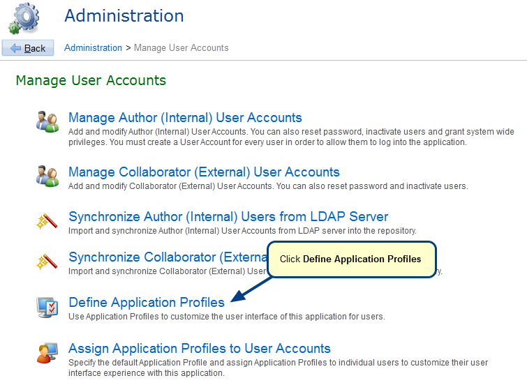Click the Administration gear icon
527x385 pixels.
tap(23, 18)
